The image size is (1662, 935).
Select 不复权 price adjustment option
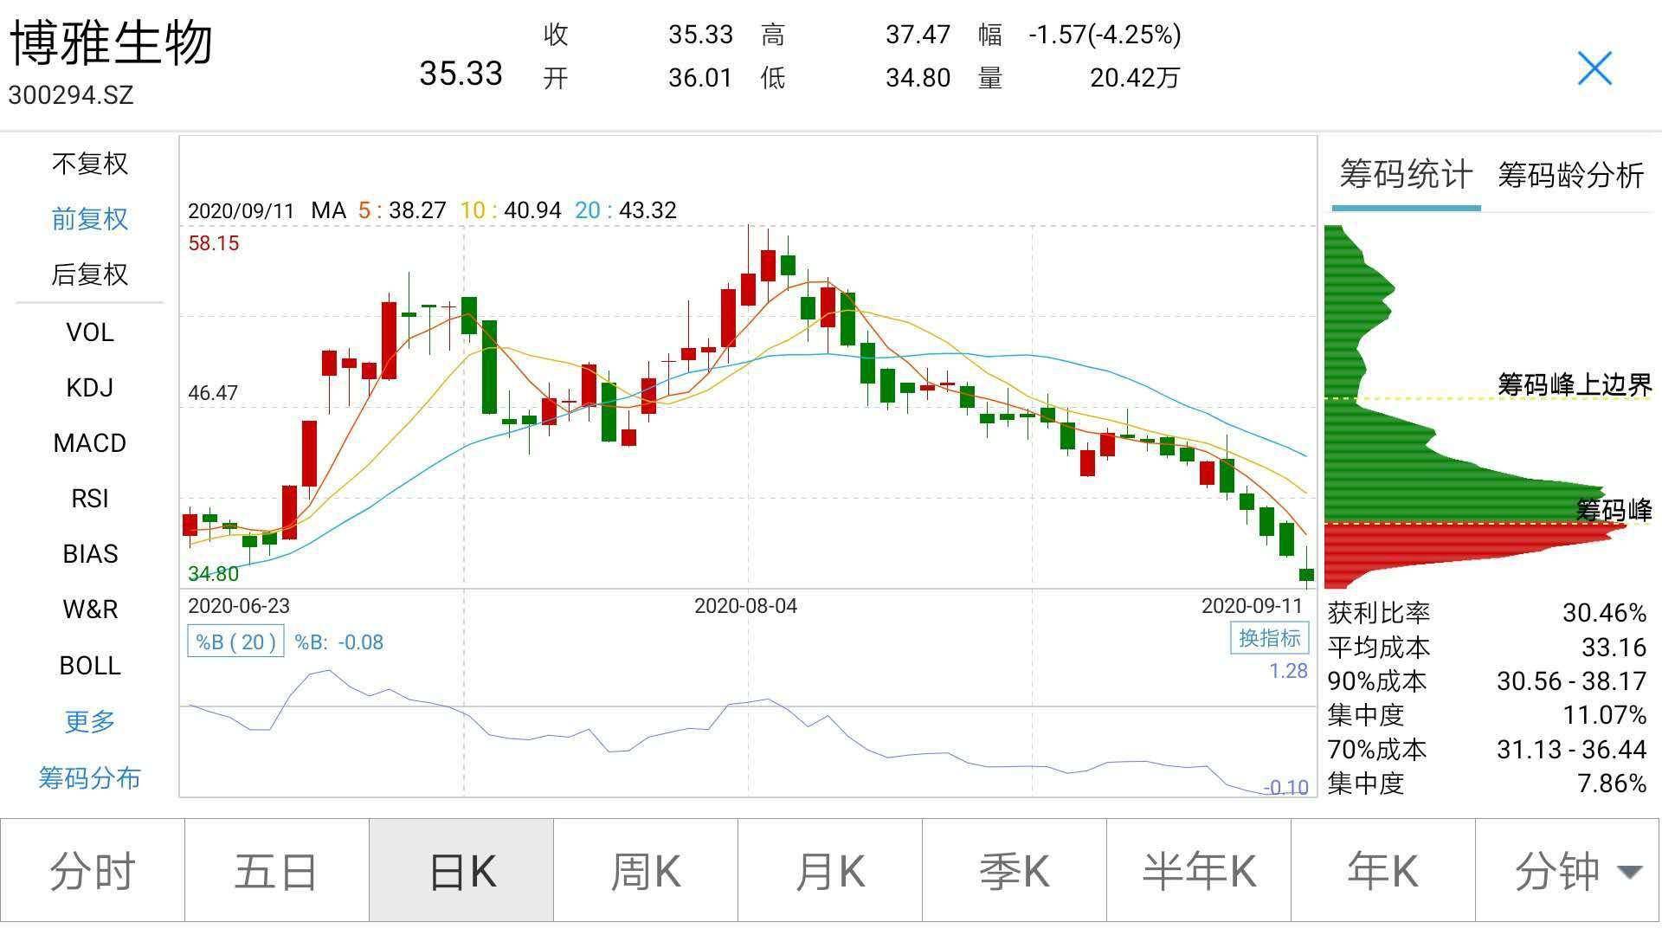point(90,164)
